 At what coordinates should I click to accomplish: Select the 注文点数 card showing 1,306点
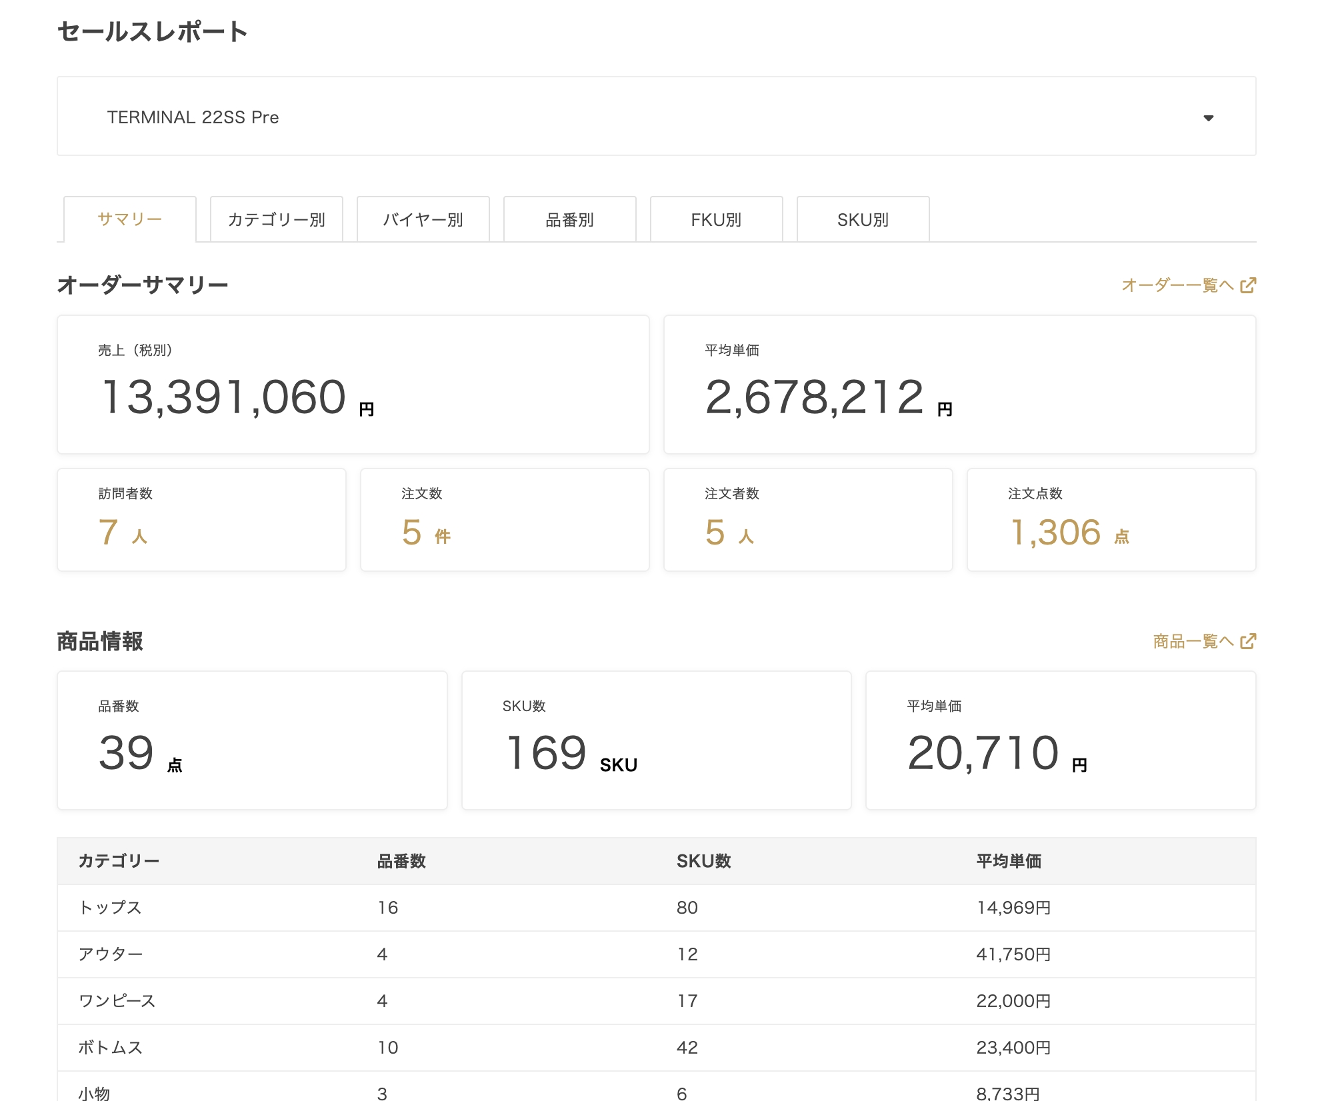tap(1110, 520)
